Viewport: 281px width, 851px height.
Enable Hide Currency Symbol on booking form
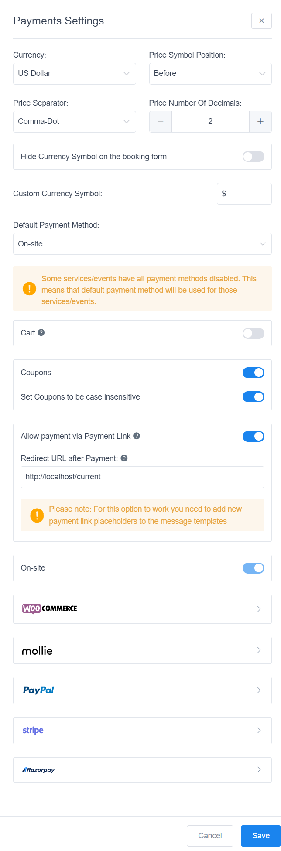point(253,156)
